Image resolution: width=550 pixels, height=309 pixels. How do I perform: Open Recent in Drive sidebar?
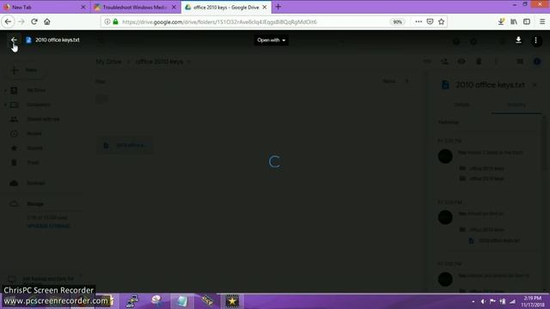tap(34, 134)
